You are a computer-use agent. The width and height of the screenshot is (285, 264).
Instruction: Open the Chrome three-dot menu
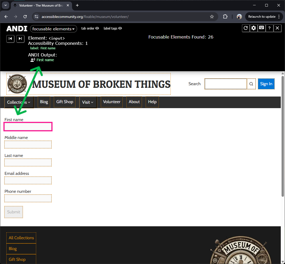pyautogui.click(x=279, y=17)
